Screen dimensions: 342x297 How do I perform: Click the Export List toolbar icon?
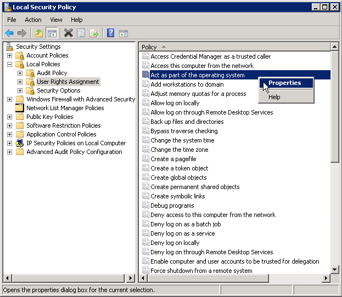coord(94,33)
